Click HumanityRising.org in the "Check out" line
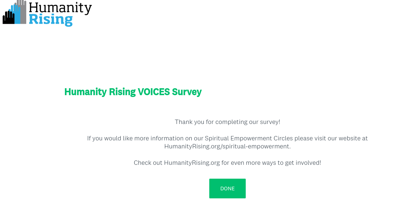This screenshot has height=202, width=420. (192, 163)
